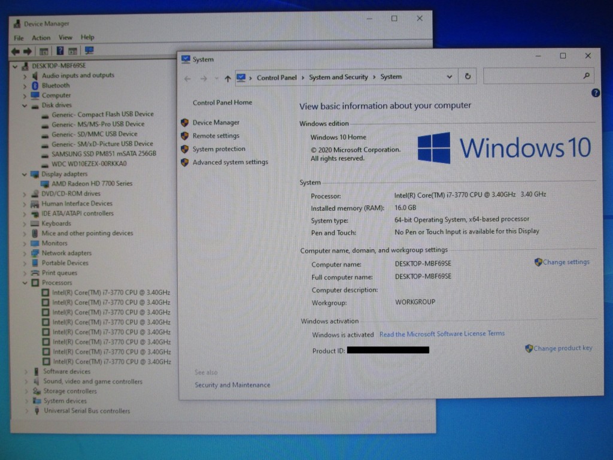613x460 pixels.
Task: Open the Action menu in Device Manager
Action: (41, 38)
